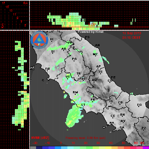Click the TR city label
Image resolution: width=149 pixels, height=149 pixels.
point(79,74)
